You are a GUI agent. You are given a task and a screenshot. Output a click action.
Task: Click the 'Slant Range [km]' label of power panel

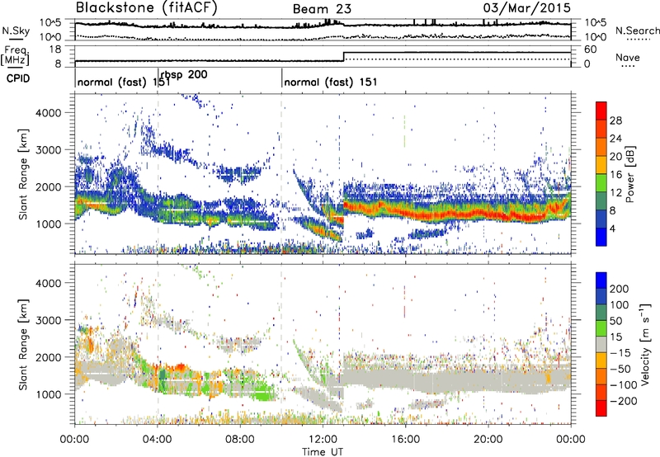coord(23,174)
